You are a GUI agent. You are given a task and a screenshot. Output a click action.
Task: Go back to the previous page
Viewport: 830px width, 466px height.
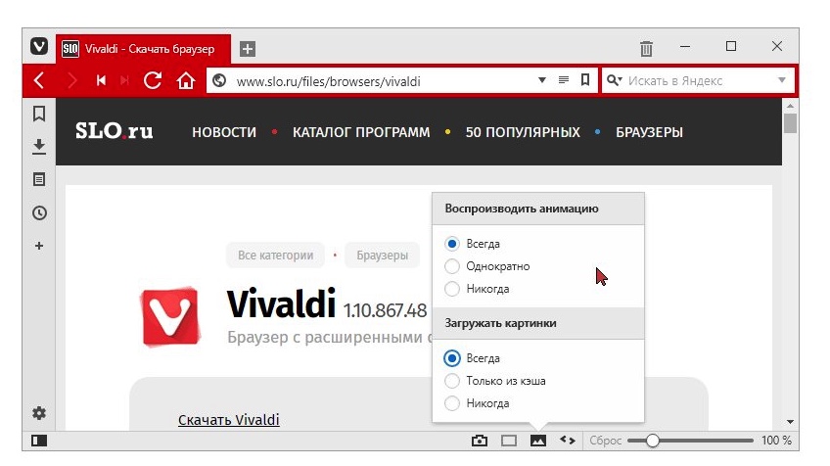[x=38, y=80]
